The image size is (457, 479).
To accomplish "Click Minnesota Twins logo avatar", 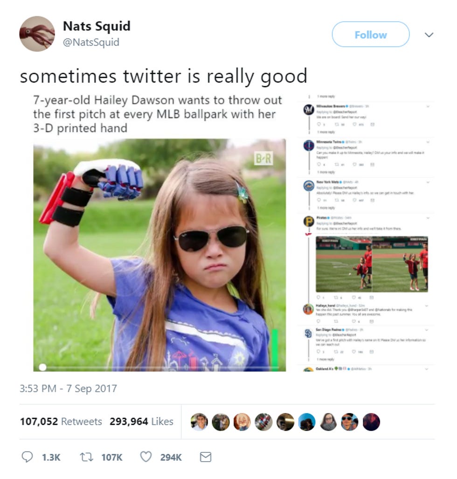I will pos(309,145).
